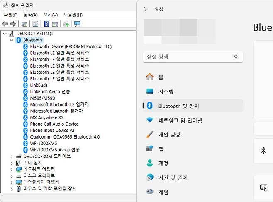Click the Accounts person icon in Settings
Screen dimensions: 273x202
click(x=150, y=163)
